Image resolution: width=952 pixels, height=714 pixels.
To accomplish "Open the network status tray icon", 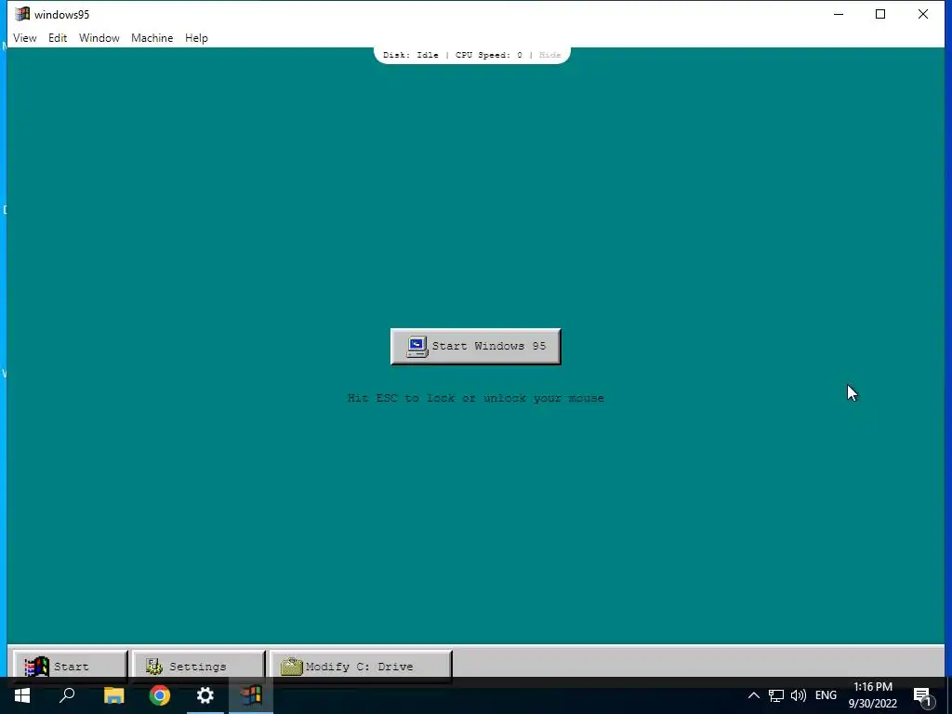I will pyautogui.click(x=776, y=695).
